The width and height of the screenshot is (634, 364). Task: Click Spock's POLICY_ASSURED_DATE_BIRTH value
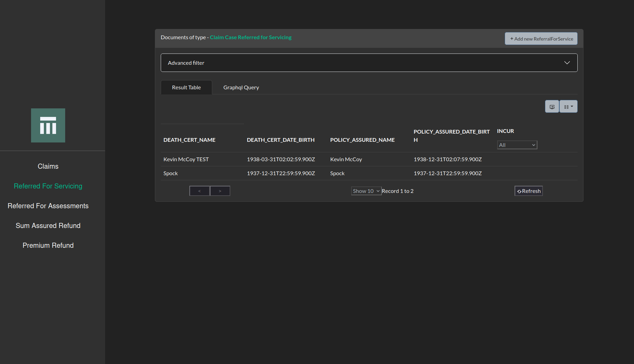point(448,173)
